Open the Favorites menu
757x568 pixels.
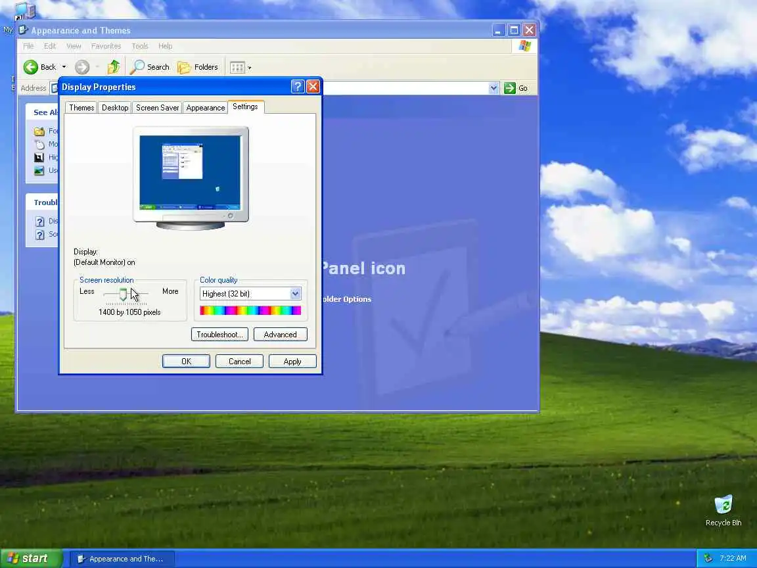[x=106, y=46]
